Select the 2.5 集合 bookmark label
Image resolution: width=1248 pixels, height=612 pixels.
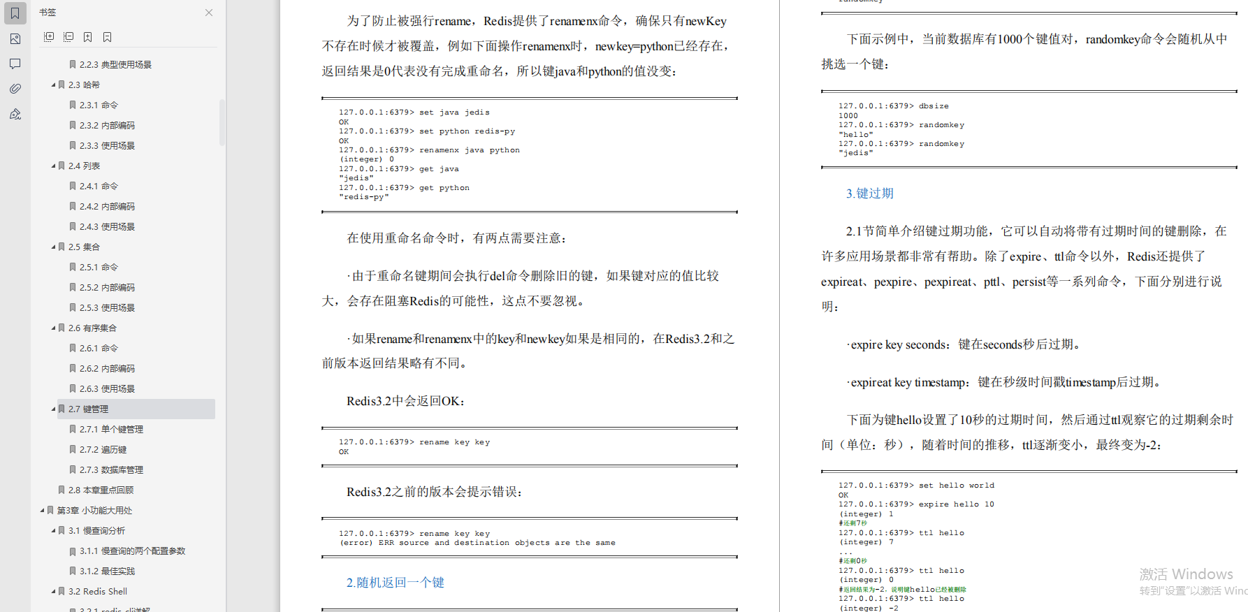pos(84,247)
